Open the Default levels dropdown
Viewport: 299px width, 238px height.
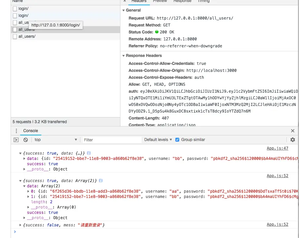click(x=158, y=140)
